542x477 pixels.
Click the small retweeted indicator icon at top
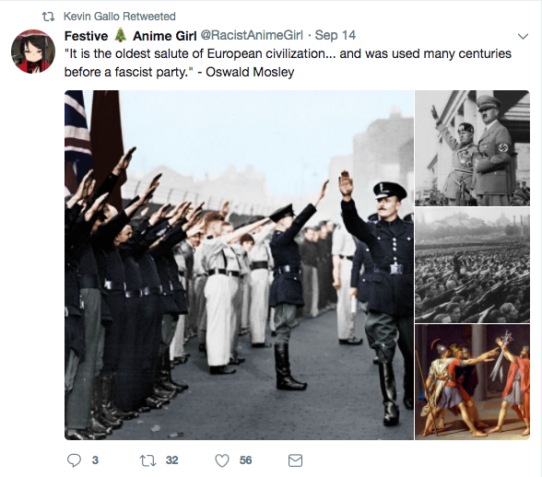[x=48, y=17]
